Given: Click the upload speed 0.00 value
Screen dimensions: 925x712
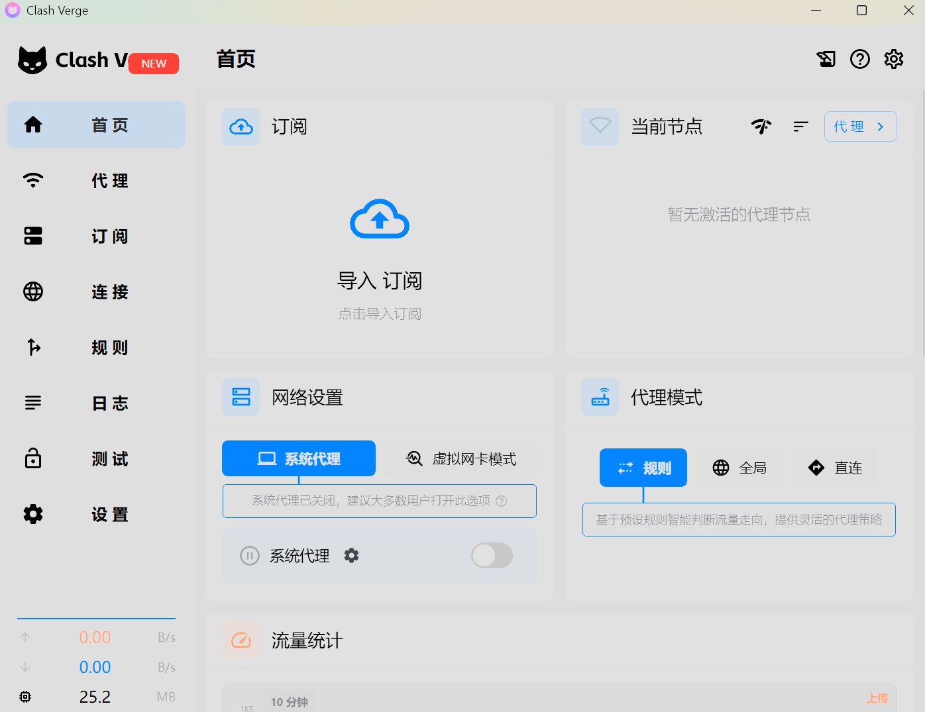Looking at the screenshot, I should [95, 637].
